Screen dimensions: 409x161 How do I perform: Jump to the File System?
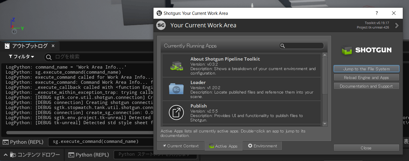pos(366,69)
